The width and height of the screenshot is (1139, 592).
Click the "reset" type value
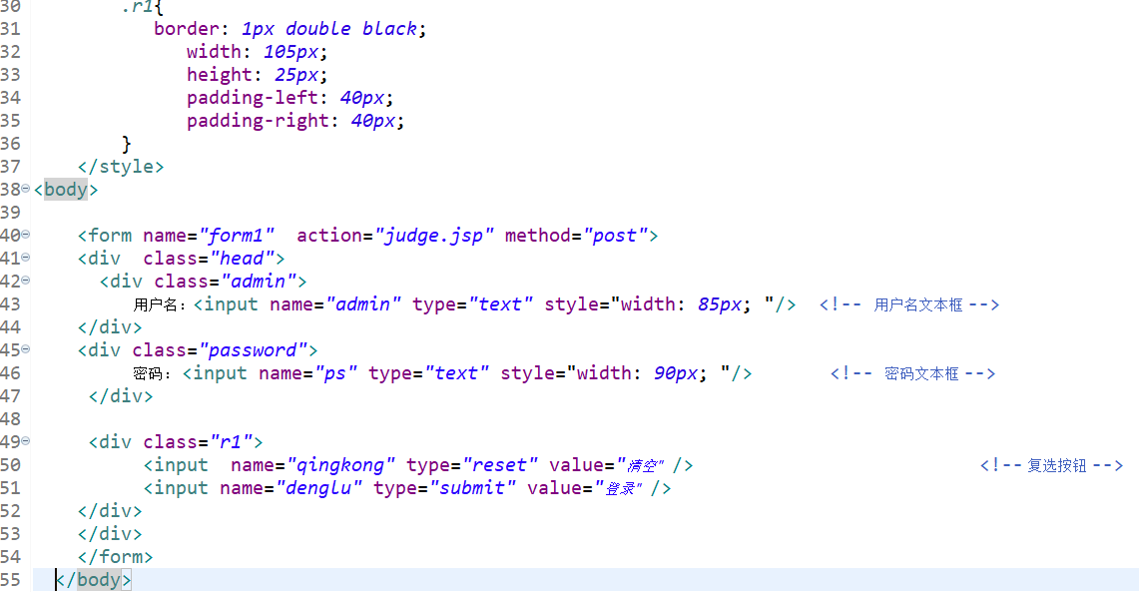[500, 465]
